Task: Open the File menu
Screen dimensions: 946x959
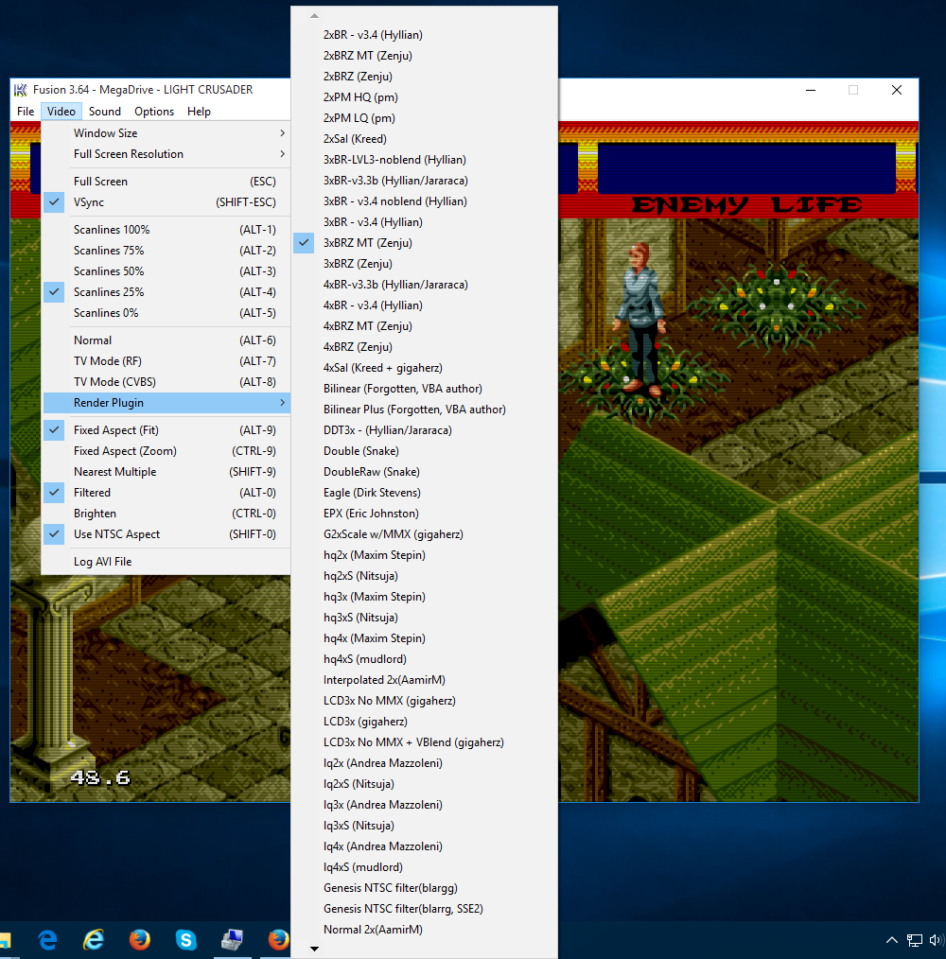Action: pos(26,112)
